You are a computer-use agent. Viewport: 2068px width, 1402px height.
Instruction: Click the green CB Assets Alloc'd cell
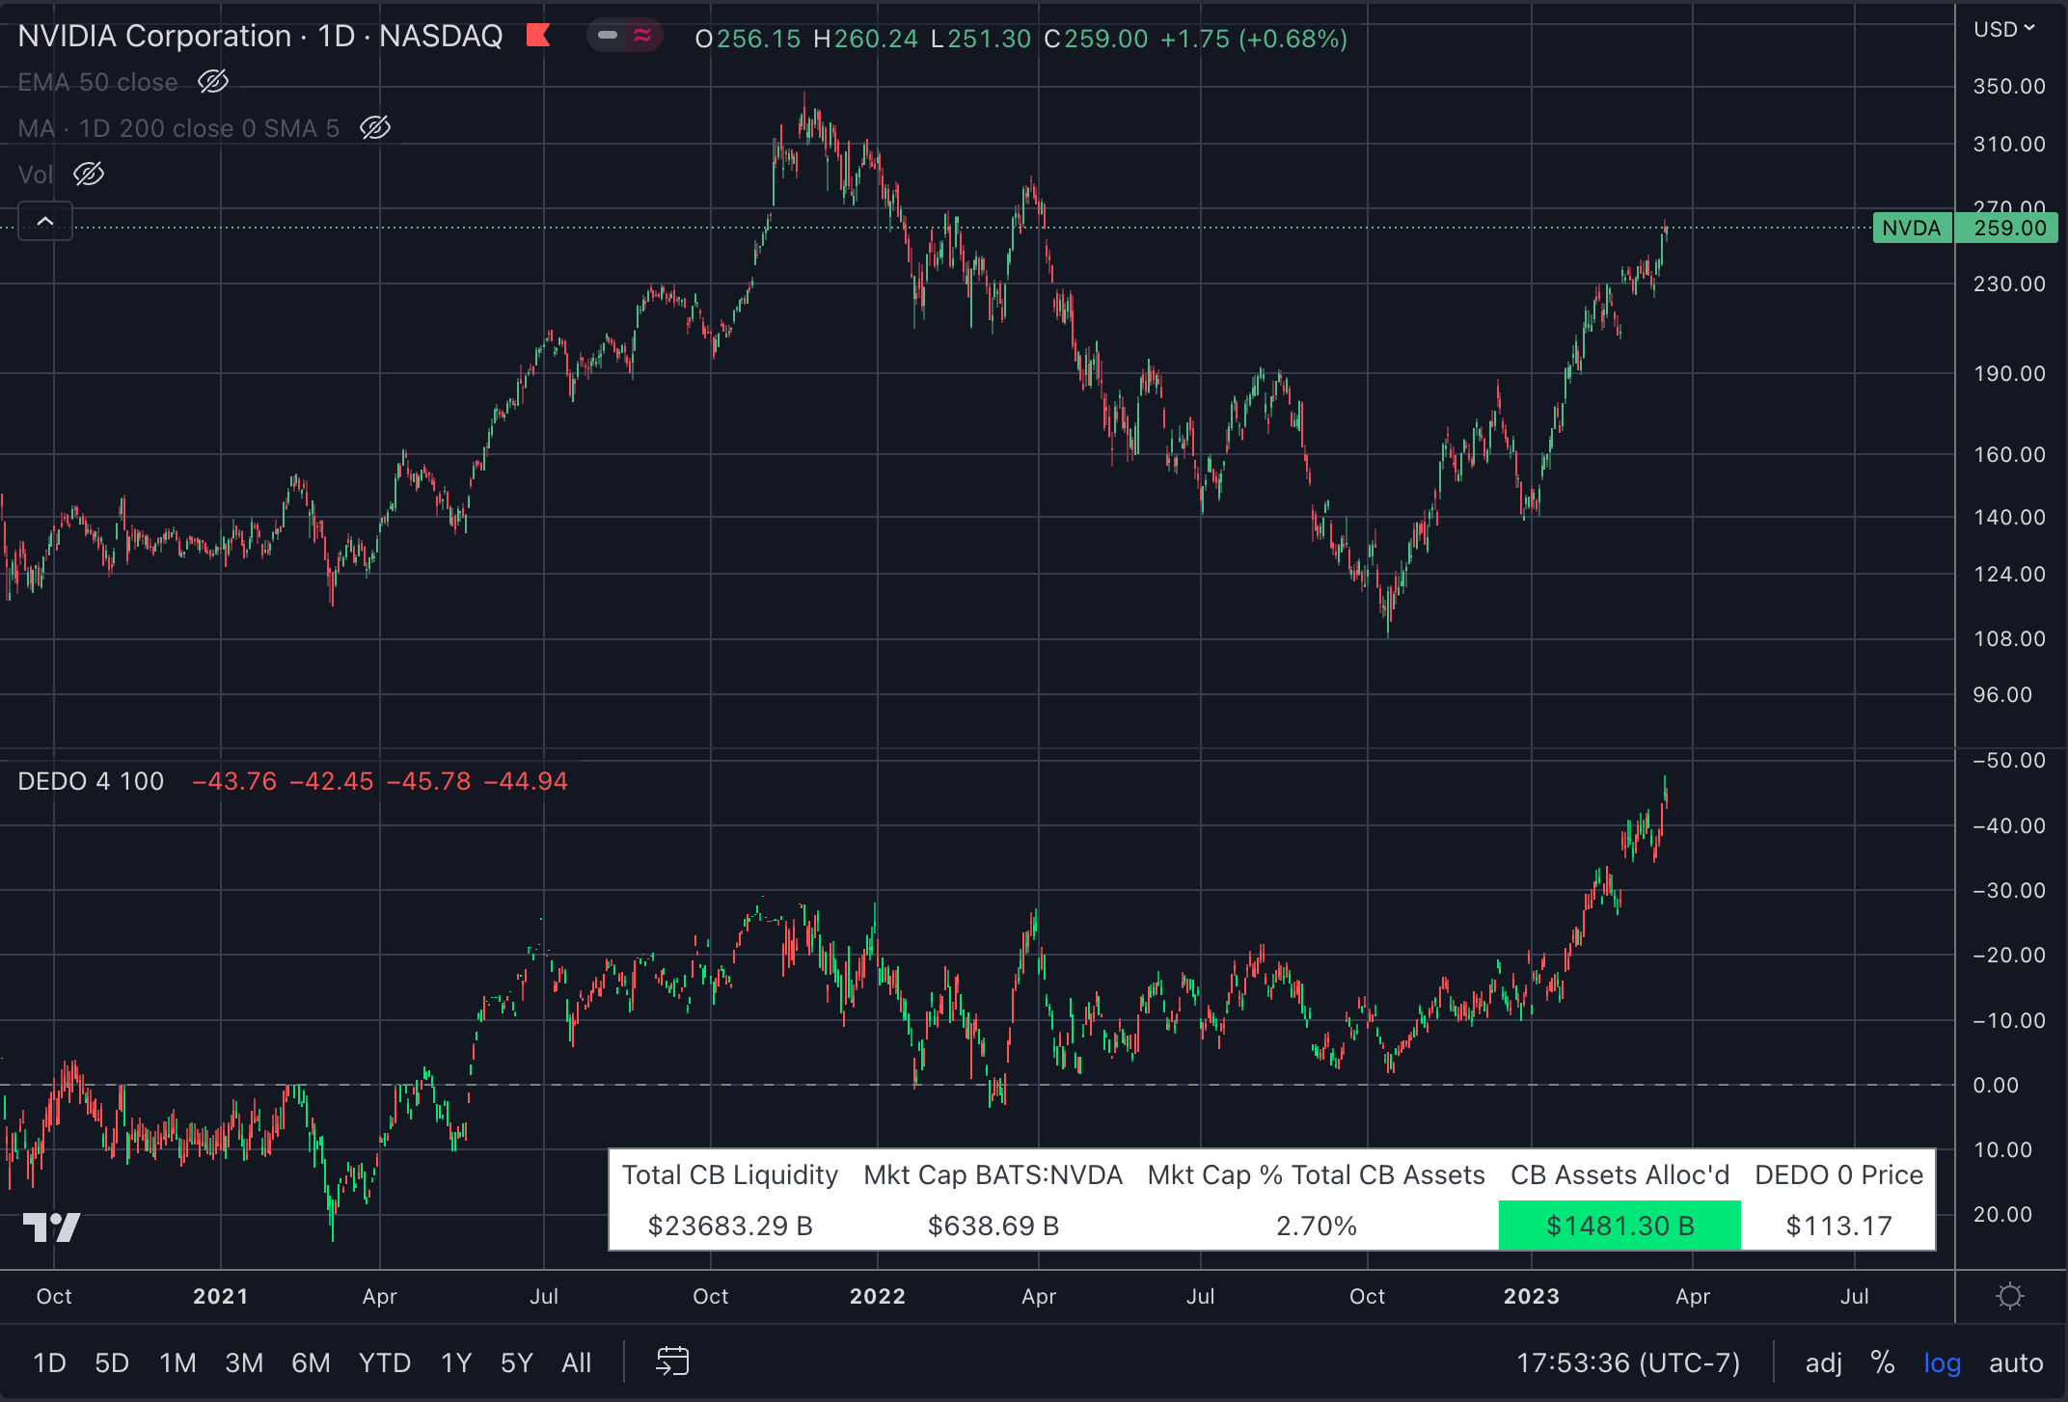click(x=1619, y=1225)
